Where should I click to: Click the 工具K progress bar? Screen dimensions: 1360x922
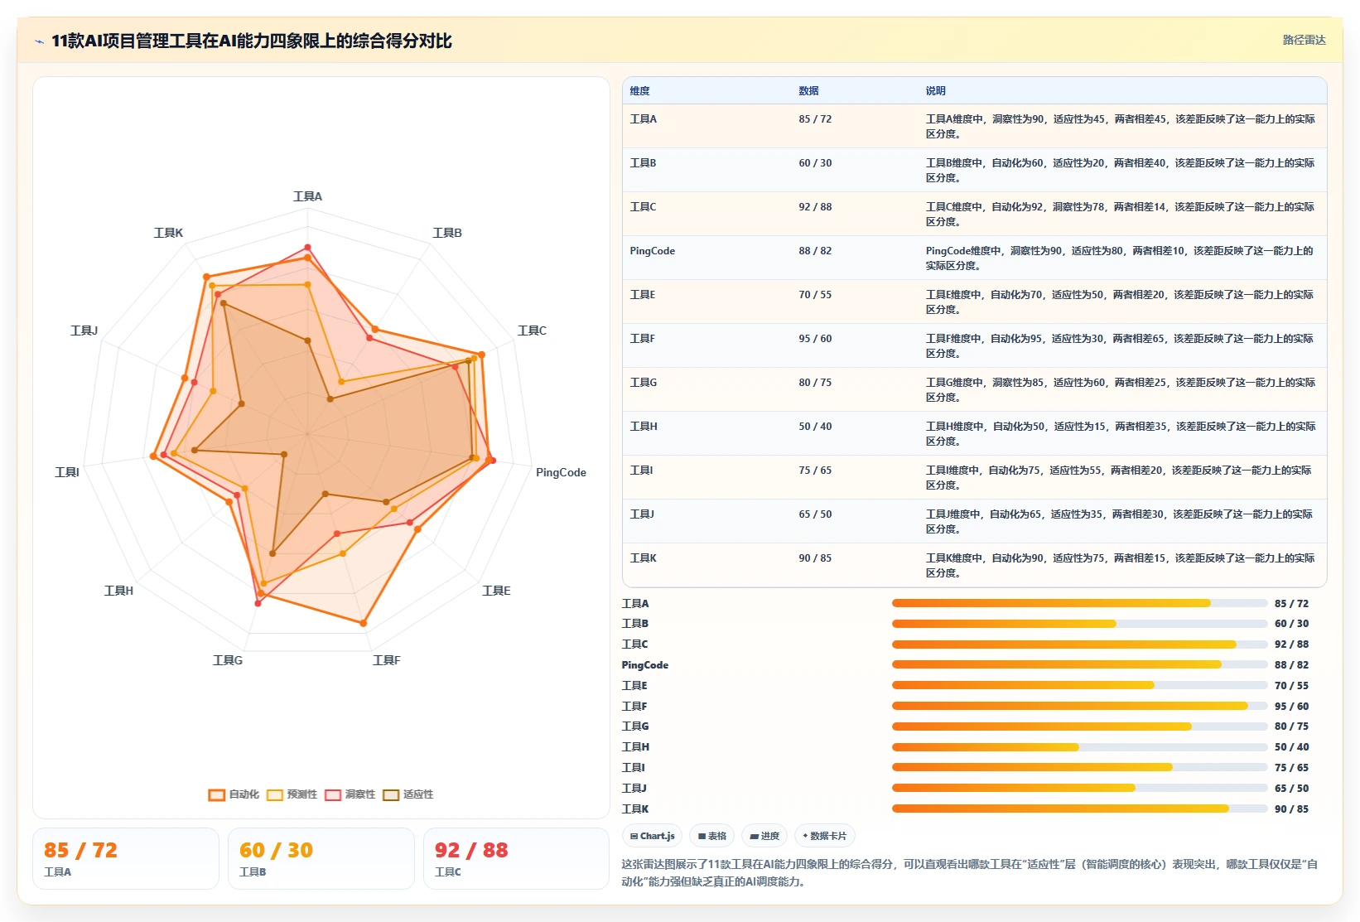tap(1079, 809)
